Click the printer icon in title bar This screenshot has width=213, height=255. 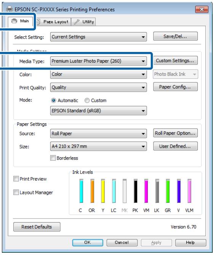tap(10, 9)
